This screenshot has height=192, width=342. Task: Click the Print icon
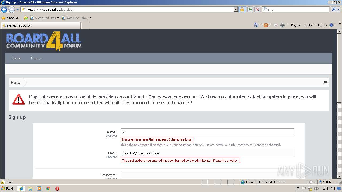[x=282, y=25]
